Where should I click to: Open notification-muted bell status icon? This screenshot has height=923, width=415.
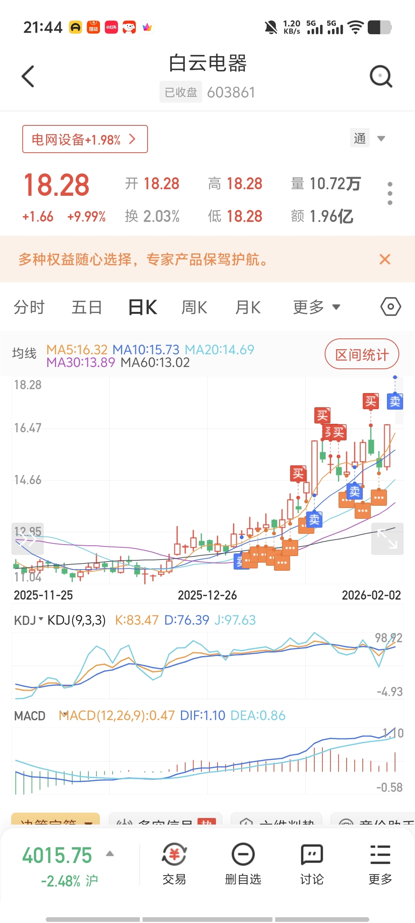[x=271, y=27]
